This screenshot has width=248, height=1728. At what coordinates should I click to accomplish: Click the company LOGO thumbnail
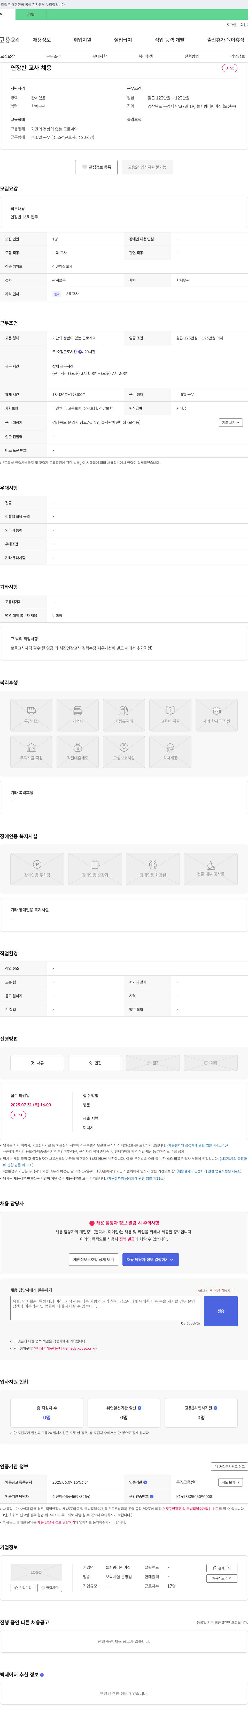36,1572
